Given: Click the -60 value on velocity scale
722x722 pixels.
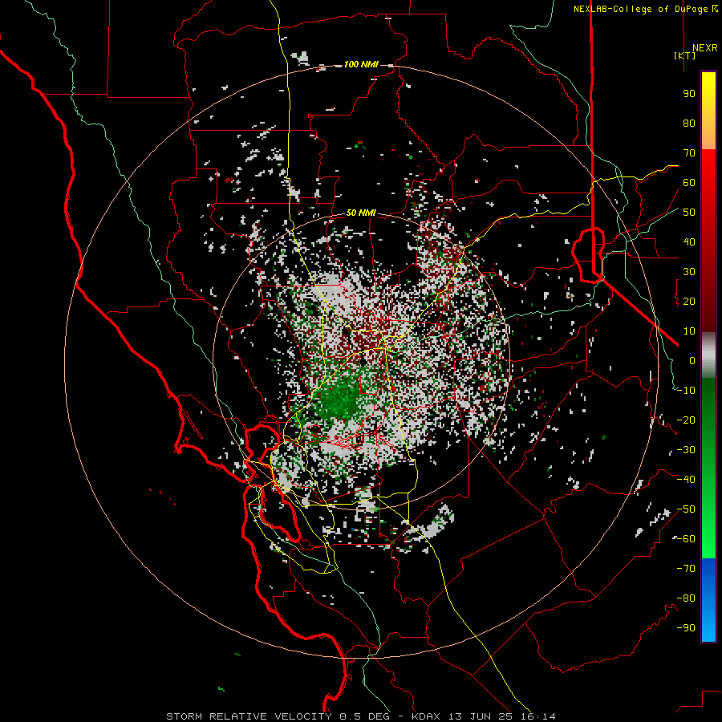Looking at the screenshot, I should point(686,539).
